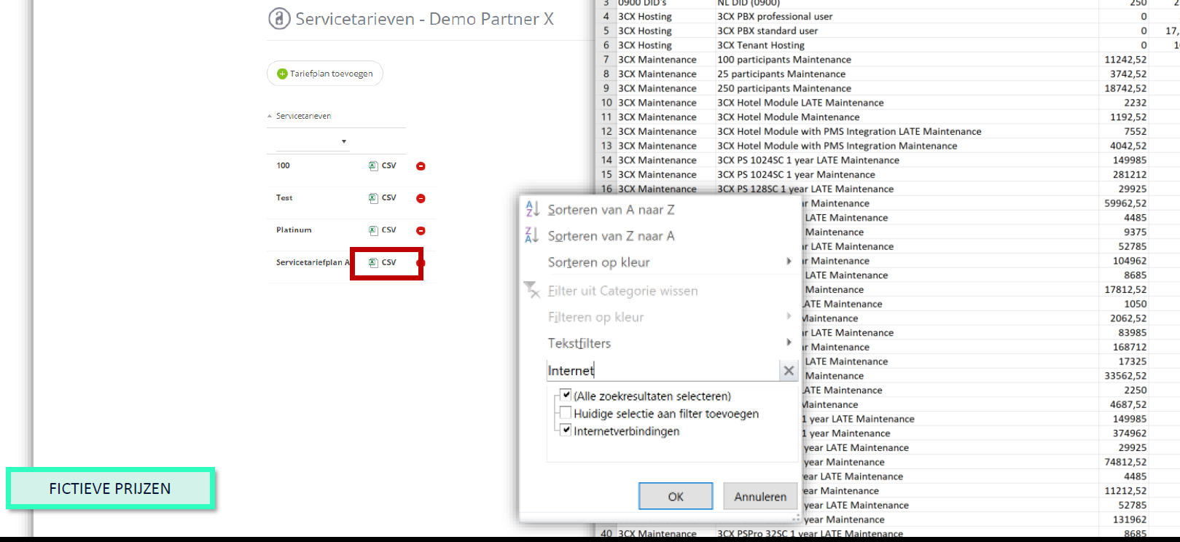The image size is (1180, 542).
Task: Confirm the filter with OK
Action: 676,496
